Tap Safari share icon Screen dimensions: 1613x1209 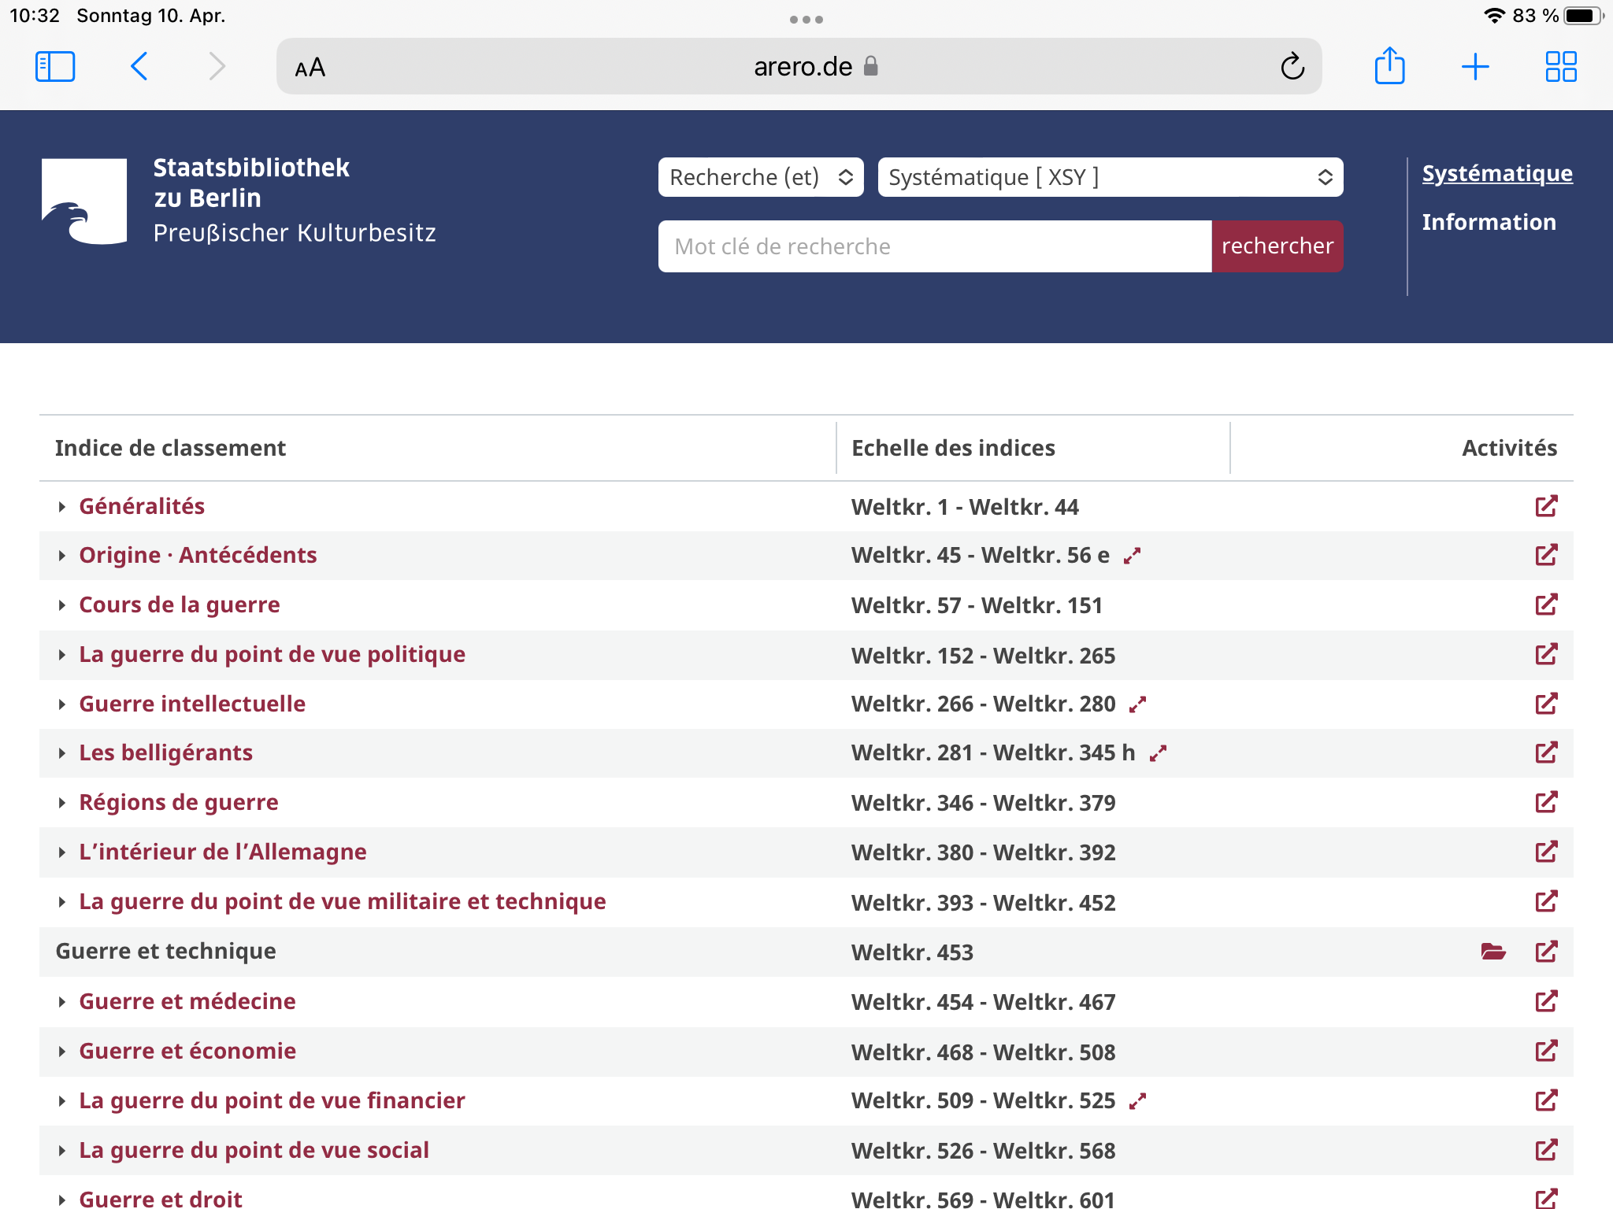click(1389, 66)
